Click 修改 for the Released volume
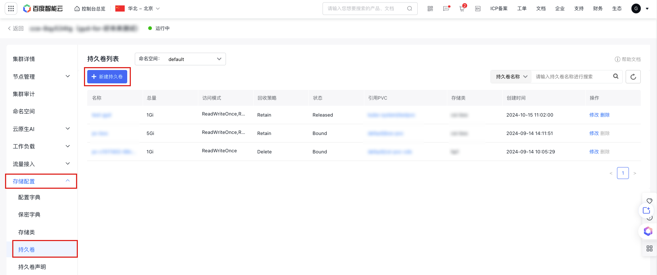 (594, 115)
